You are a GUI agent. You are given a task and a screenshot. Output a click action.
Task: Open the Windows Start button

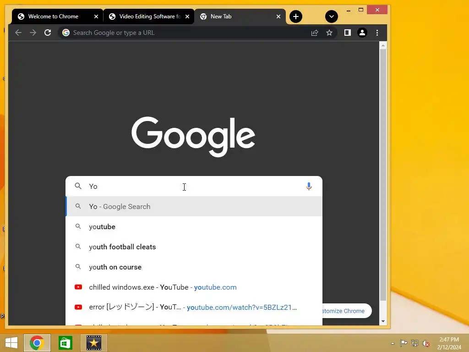pyautogui.click(x=11, y=343)
